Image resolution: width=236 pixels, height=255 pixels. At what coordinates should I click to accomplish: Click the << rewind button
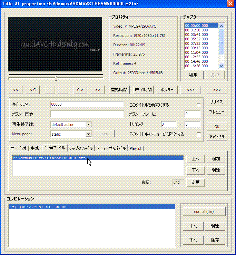[16, 90]
